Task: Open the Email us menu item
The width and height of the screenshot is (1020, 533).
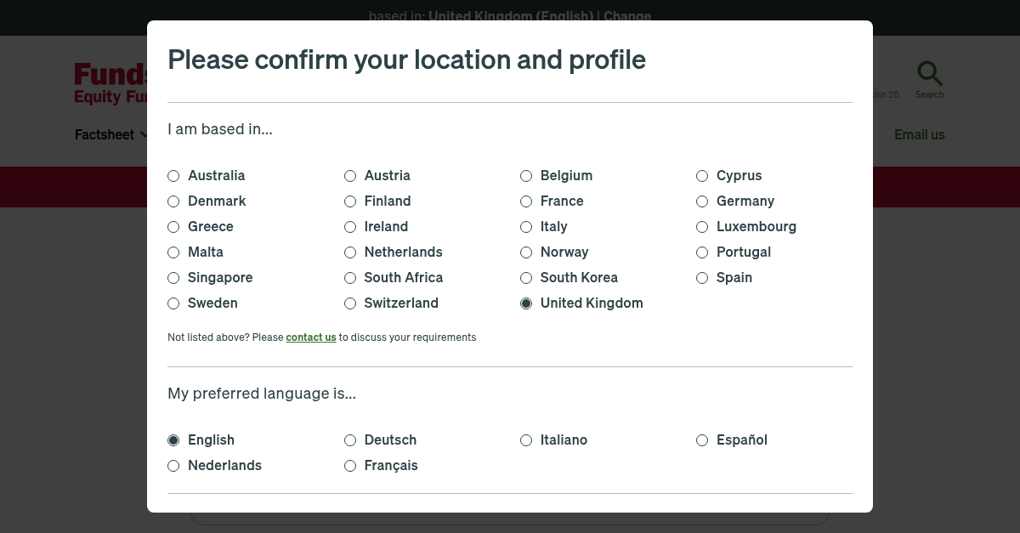Action: (x=919, y=135)
